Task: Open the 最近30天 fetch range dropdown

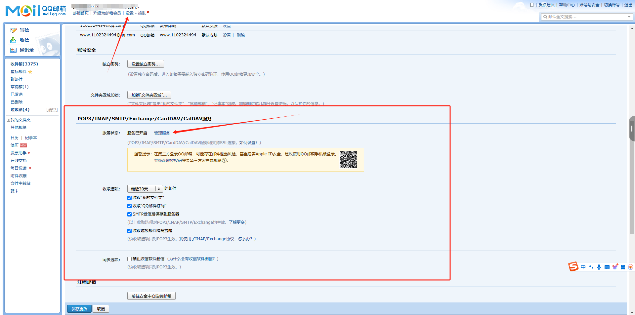Action: 145,189
